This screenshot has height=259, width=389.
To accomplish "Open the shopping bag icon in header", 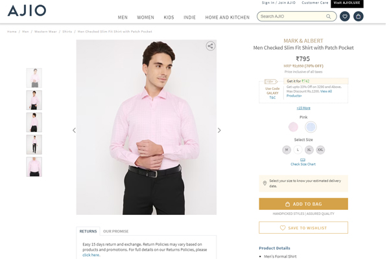I will coord(359,16).
